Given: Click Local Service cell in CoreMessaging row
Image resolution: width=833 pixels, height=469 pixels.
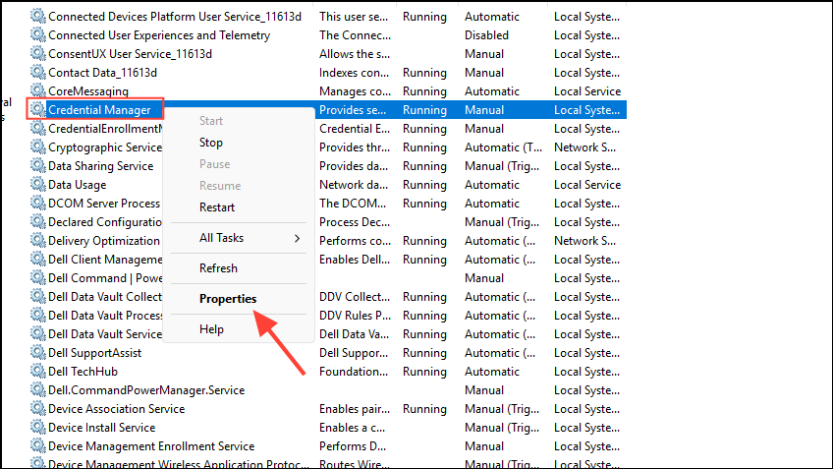Looking at the screenshot, I should point(587,91).
